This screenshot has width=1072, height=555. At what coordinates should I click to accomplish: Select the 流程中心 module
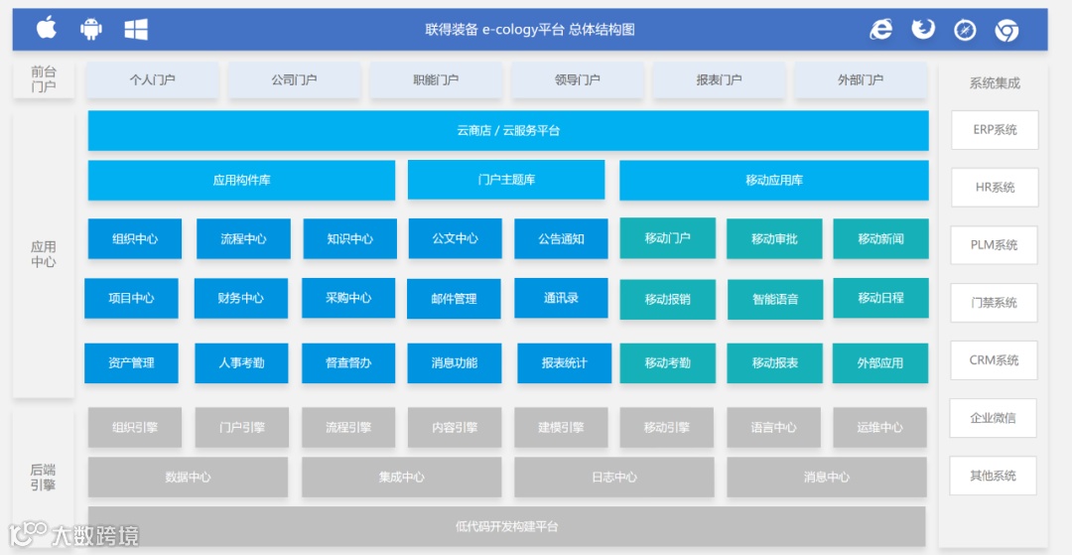243,238
